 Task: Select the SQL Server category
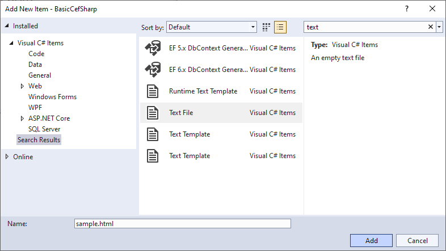[x=44, y=129]
